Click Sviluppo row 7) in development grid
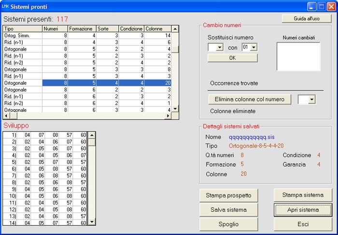This screenshot has height=235, width=338. coord(45,176)
